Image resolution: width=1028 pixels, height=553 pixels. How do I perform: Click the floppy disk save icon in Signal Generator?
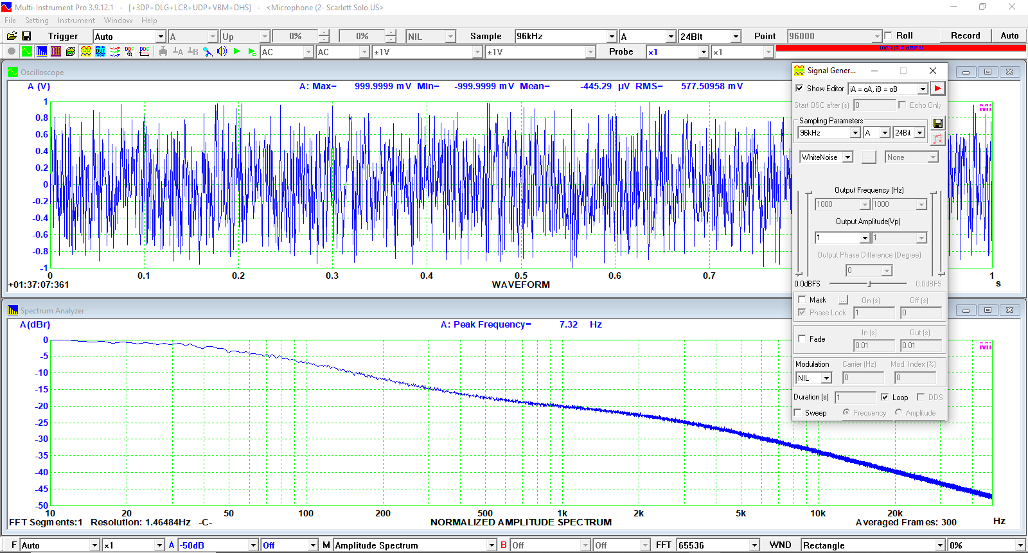(x=938, y=123)
